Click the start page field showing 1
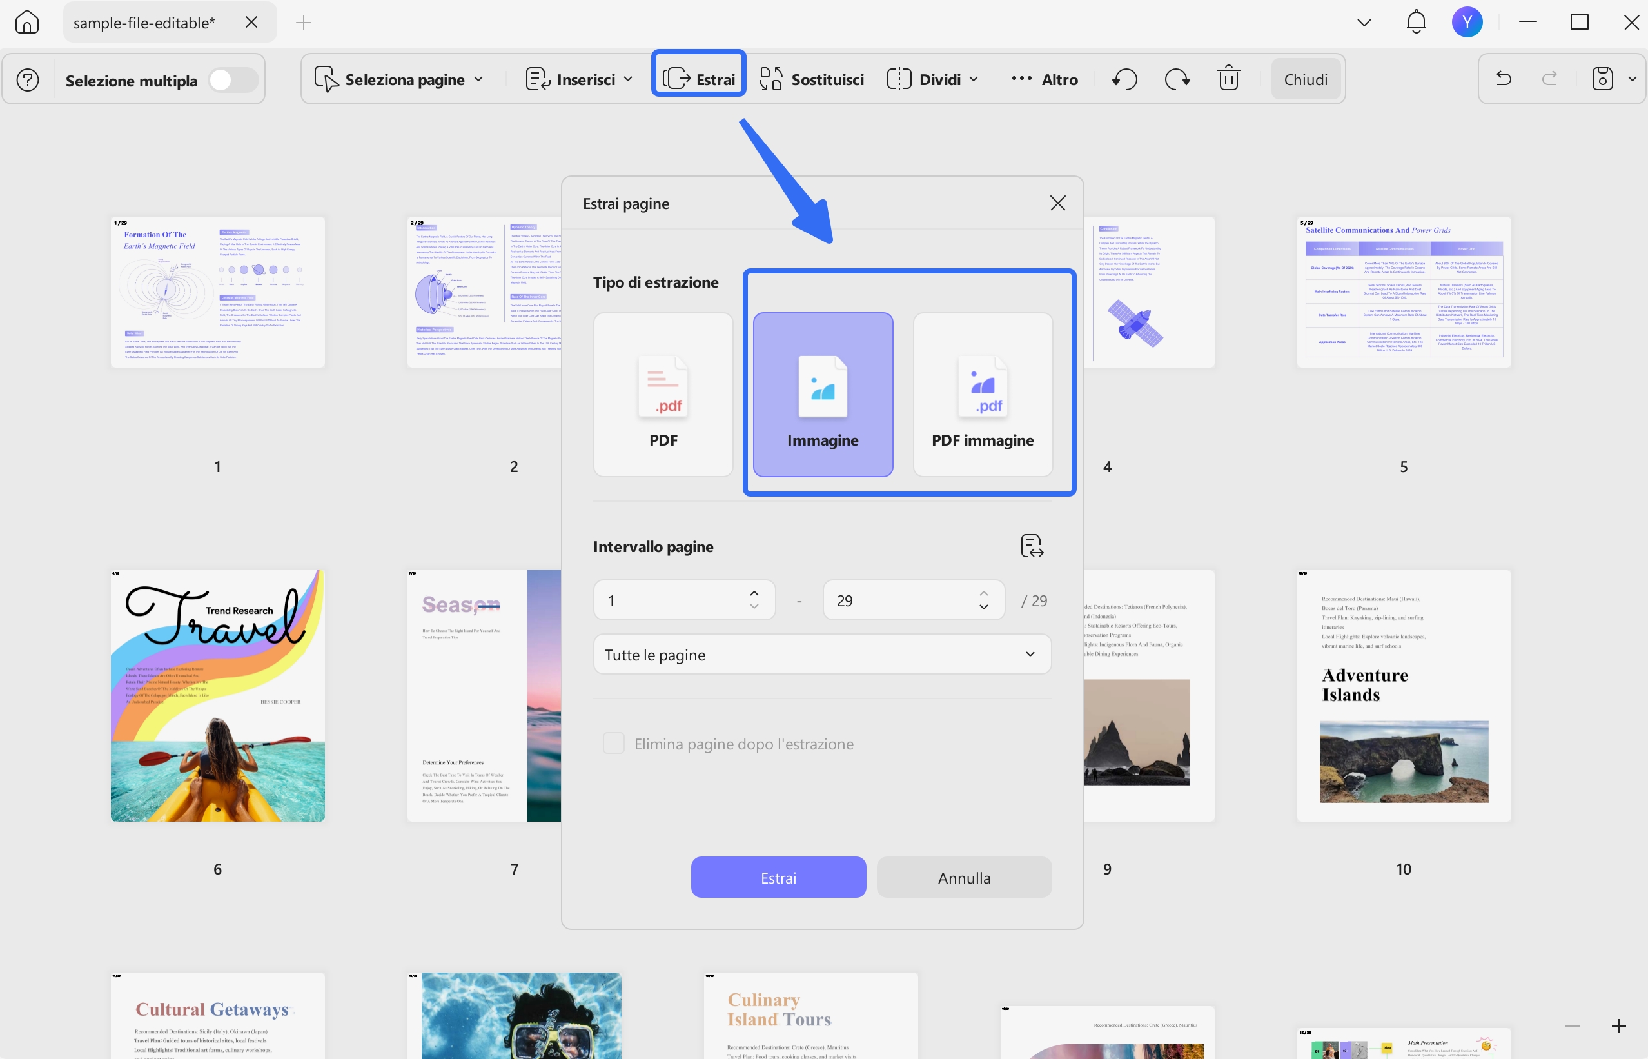 (684, 600)
